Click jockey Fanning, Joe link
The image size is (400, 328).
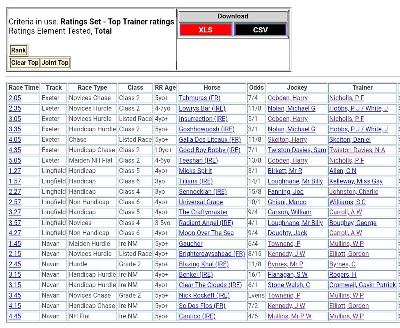click(285, 192)
